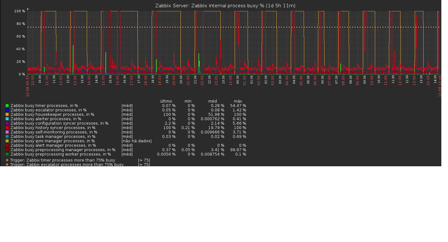Click the '20 %' y-axis label
Image resolution: width=448 pixels, height=242 pixels.
point(21,62)
